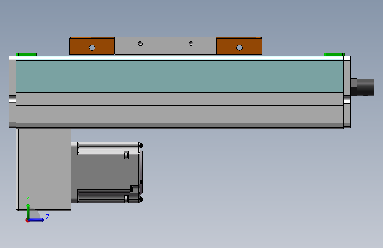The image size is (383, 248).
Task: Pick the gray carriage plate between orange blocks
Action: point(166,46)
